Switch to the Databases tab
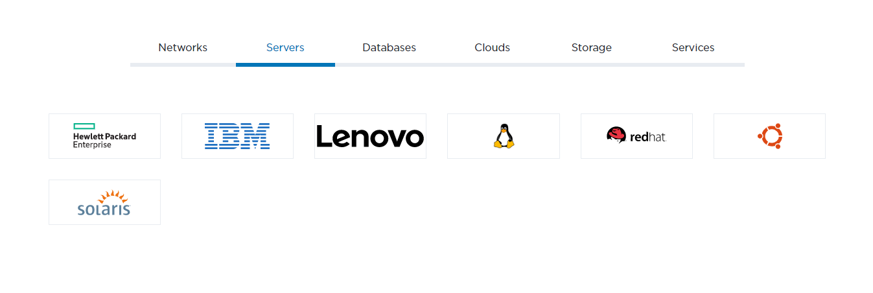873x293 pixels. coord(389,47)
